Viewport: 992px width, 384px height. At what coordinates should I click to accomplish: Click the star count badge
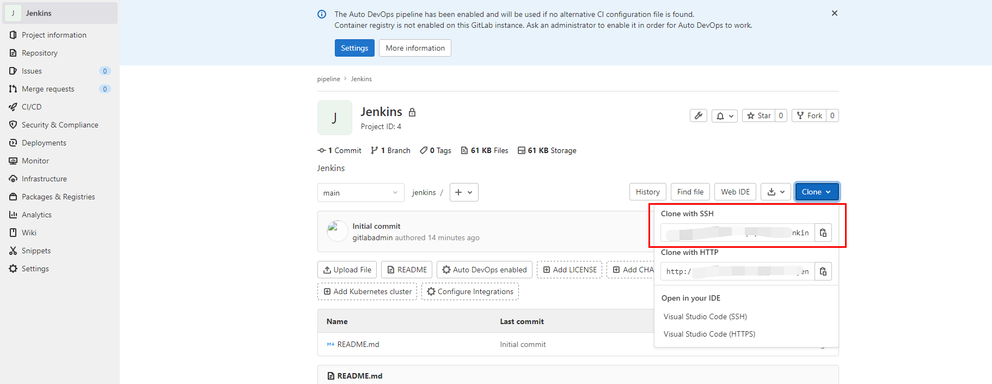tap(781, 115)
